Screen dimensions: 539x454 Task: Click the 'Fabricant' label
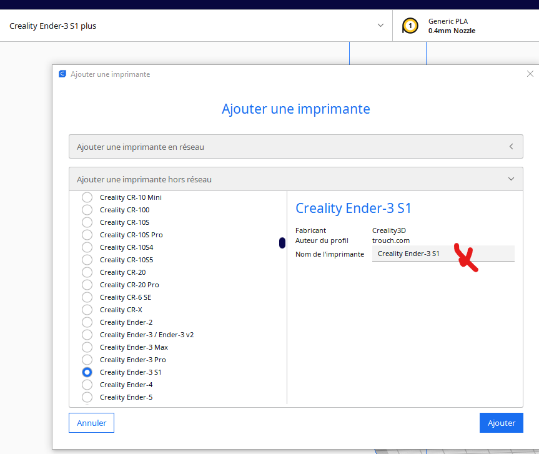(x=310, y=230)
